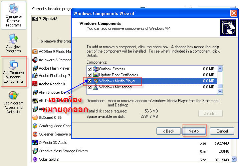The width and height of the screenshot is (241, 166).
Task: Select C-Media 3D Audio icon
Action: coord(35,143)
